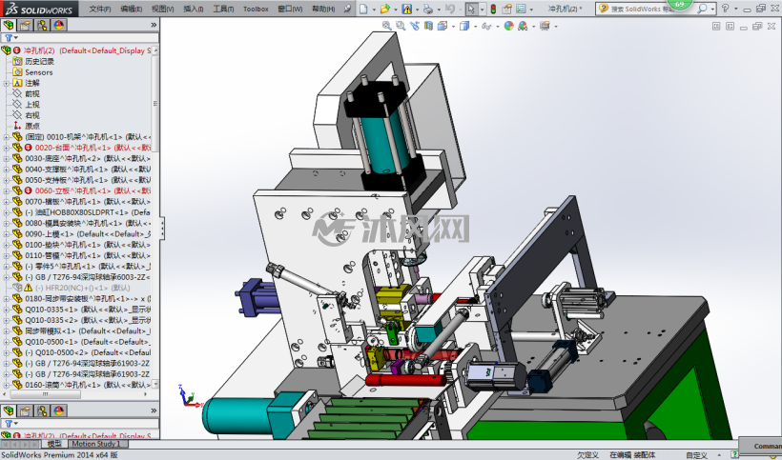Open FeatureManager design tree tab in upper panel

point(9,25)
